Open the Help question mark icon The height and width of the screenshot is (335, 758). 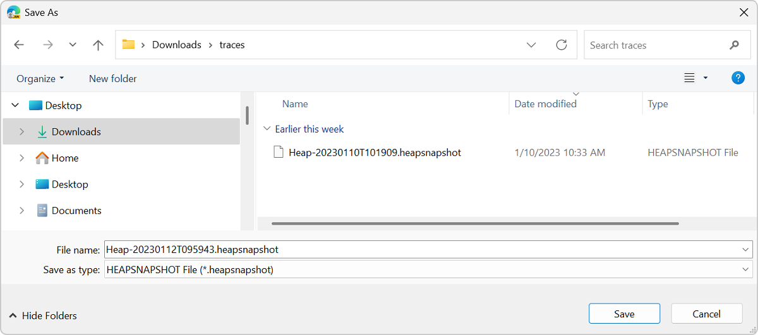[738, 78]
